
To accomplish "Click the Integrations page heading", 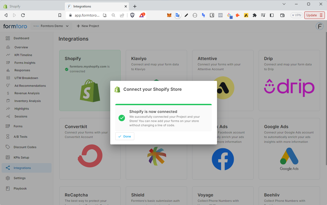I will (73, 39).
